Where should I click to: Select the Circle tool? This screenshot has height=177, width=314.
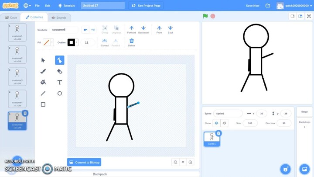[x=60, y=93]
